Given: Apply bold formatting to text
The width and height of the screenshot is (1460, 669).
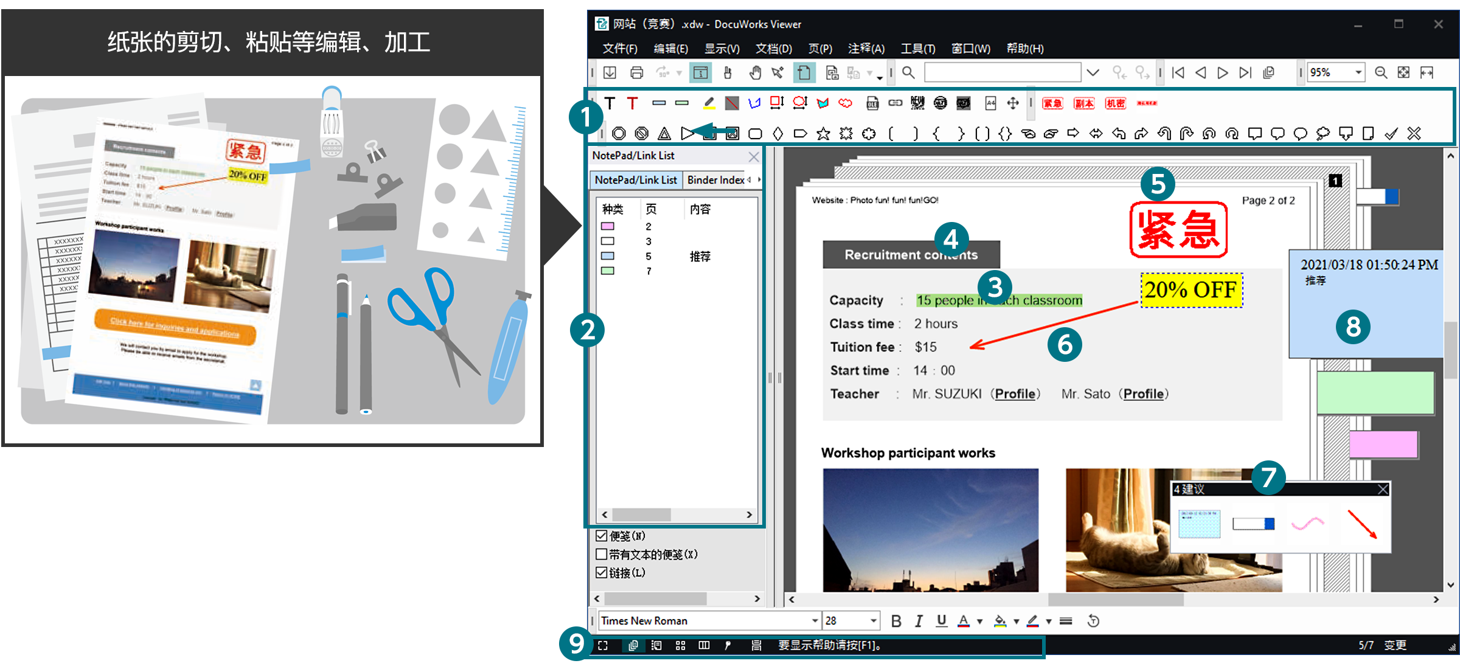Looking at the screenshot, I should pyautogui.click(x=895, y=620).
